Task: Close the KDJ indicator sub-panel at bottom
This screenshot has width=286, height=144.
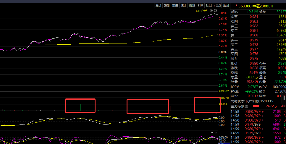Action: [x=216, y=132]
